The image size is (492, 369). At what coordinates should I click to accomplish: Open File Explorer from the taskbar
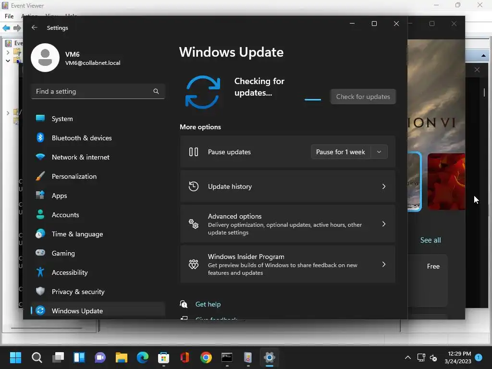(x=122, y=357)
